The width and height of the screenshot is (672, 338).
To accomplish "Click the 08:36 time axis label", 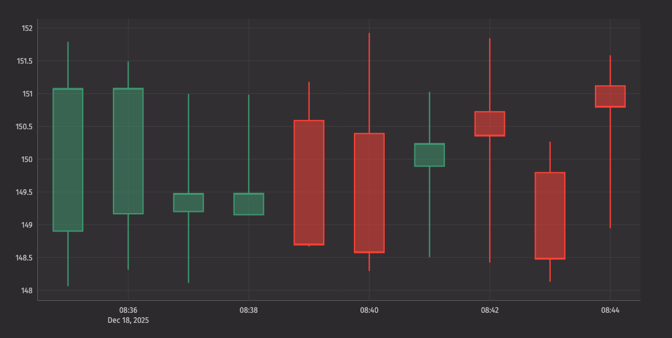I will tap(128, 310).
